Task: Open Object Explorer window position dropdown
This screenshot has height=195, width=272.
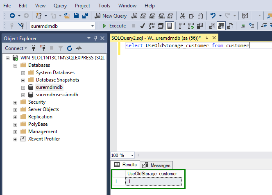Action: coord(89,38)
